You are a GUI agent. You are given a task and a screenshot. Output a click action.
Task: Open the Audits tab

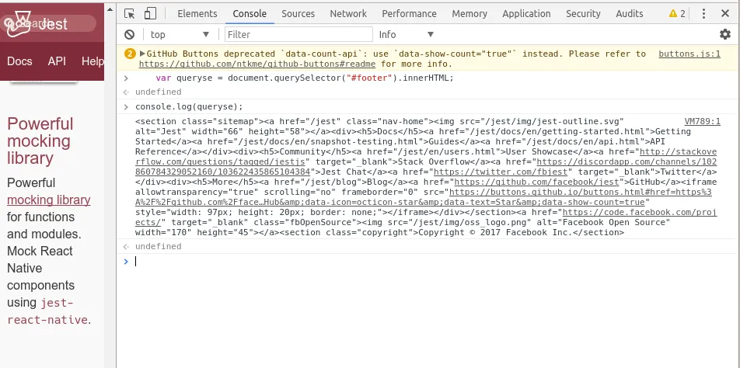[x=630, y=14]
